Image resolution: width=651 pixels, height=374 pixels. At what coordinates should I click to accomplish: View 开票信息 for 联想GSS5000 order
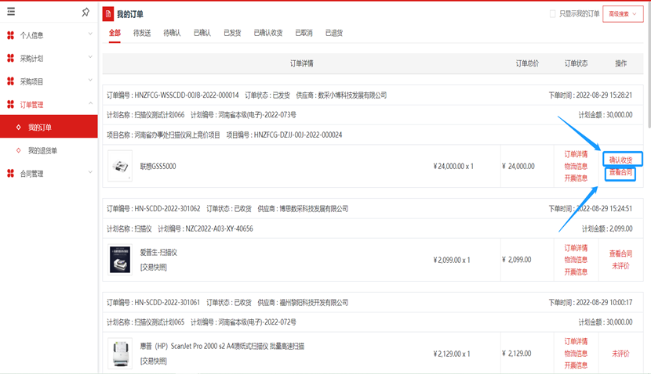576,178
